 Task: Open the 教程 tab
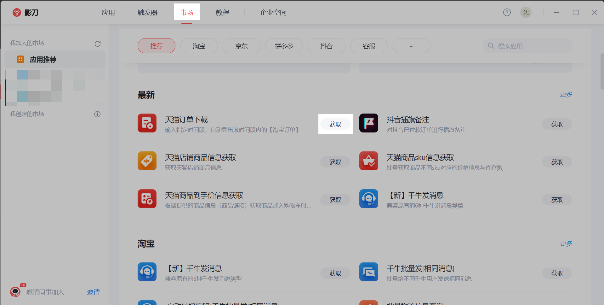223,13
